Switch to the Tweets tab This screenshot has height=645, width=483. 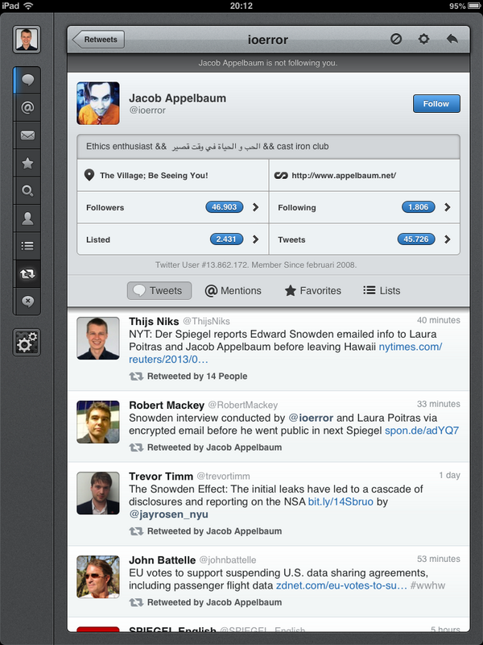159,290
